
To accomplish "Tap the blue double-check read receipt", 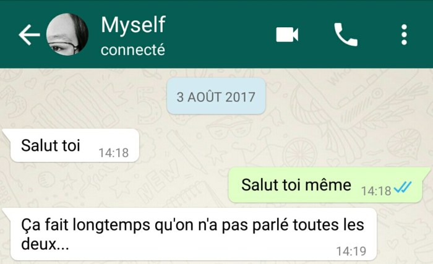I will [x=402, y=187].
